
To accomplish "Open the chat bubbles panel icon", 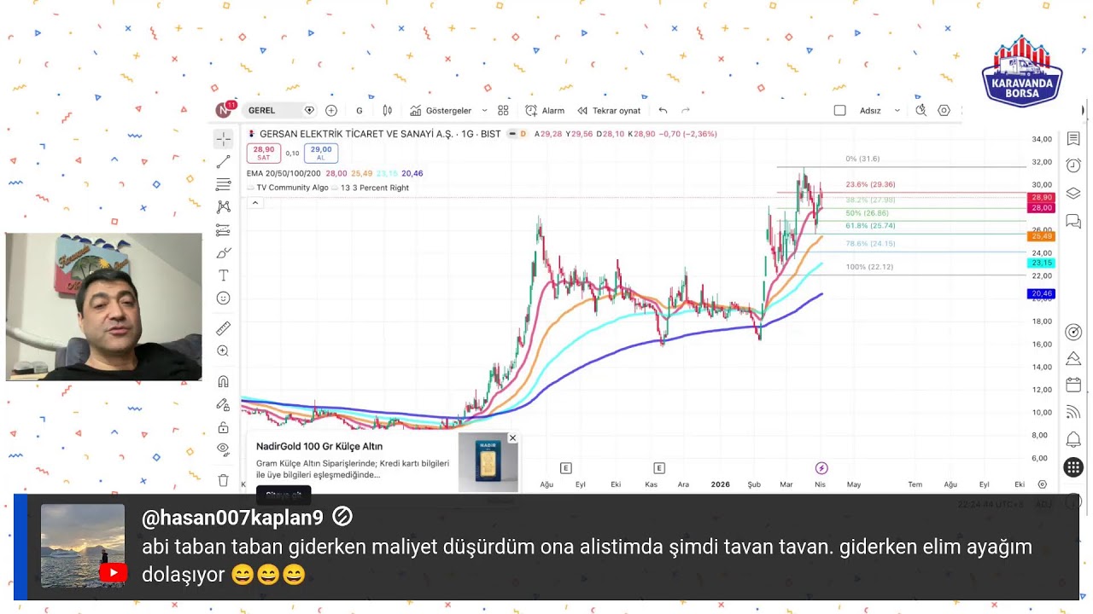I will coord(1073,222).
